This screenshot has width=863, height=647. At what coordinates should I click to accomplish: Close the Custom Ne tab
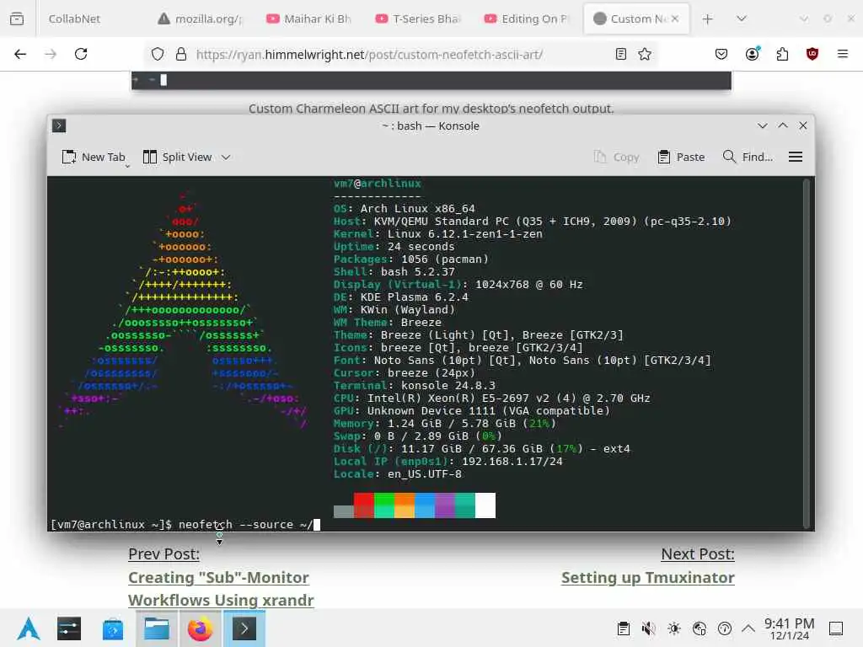(x=675, y=19)
